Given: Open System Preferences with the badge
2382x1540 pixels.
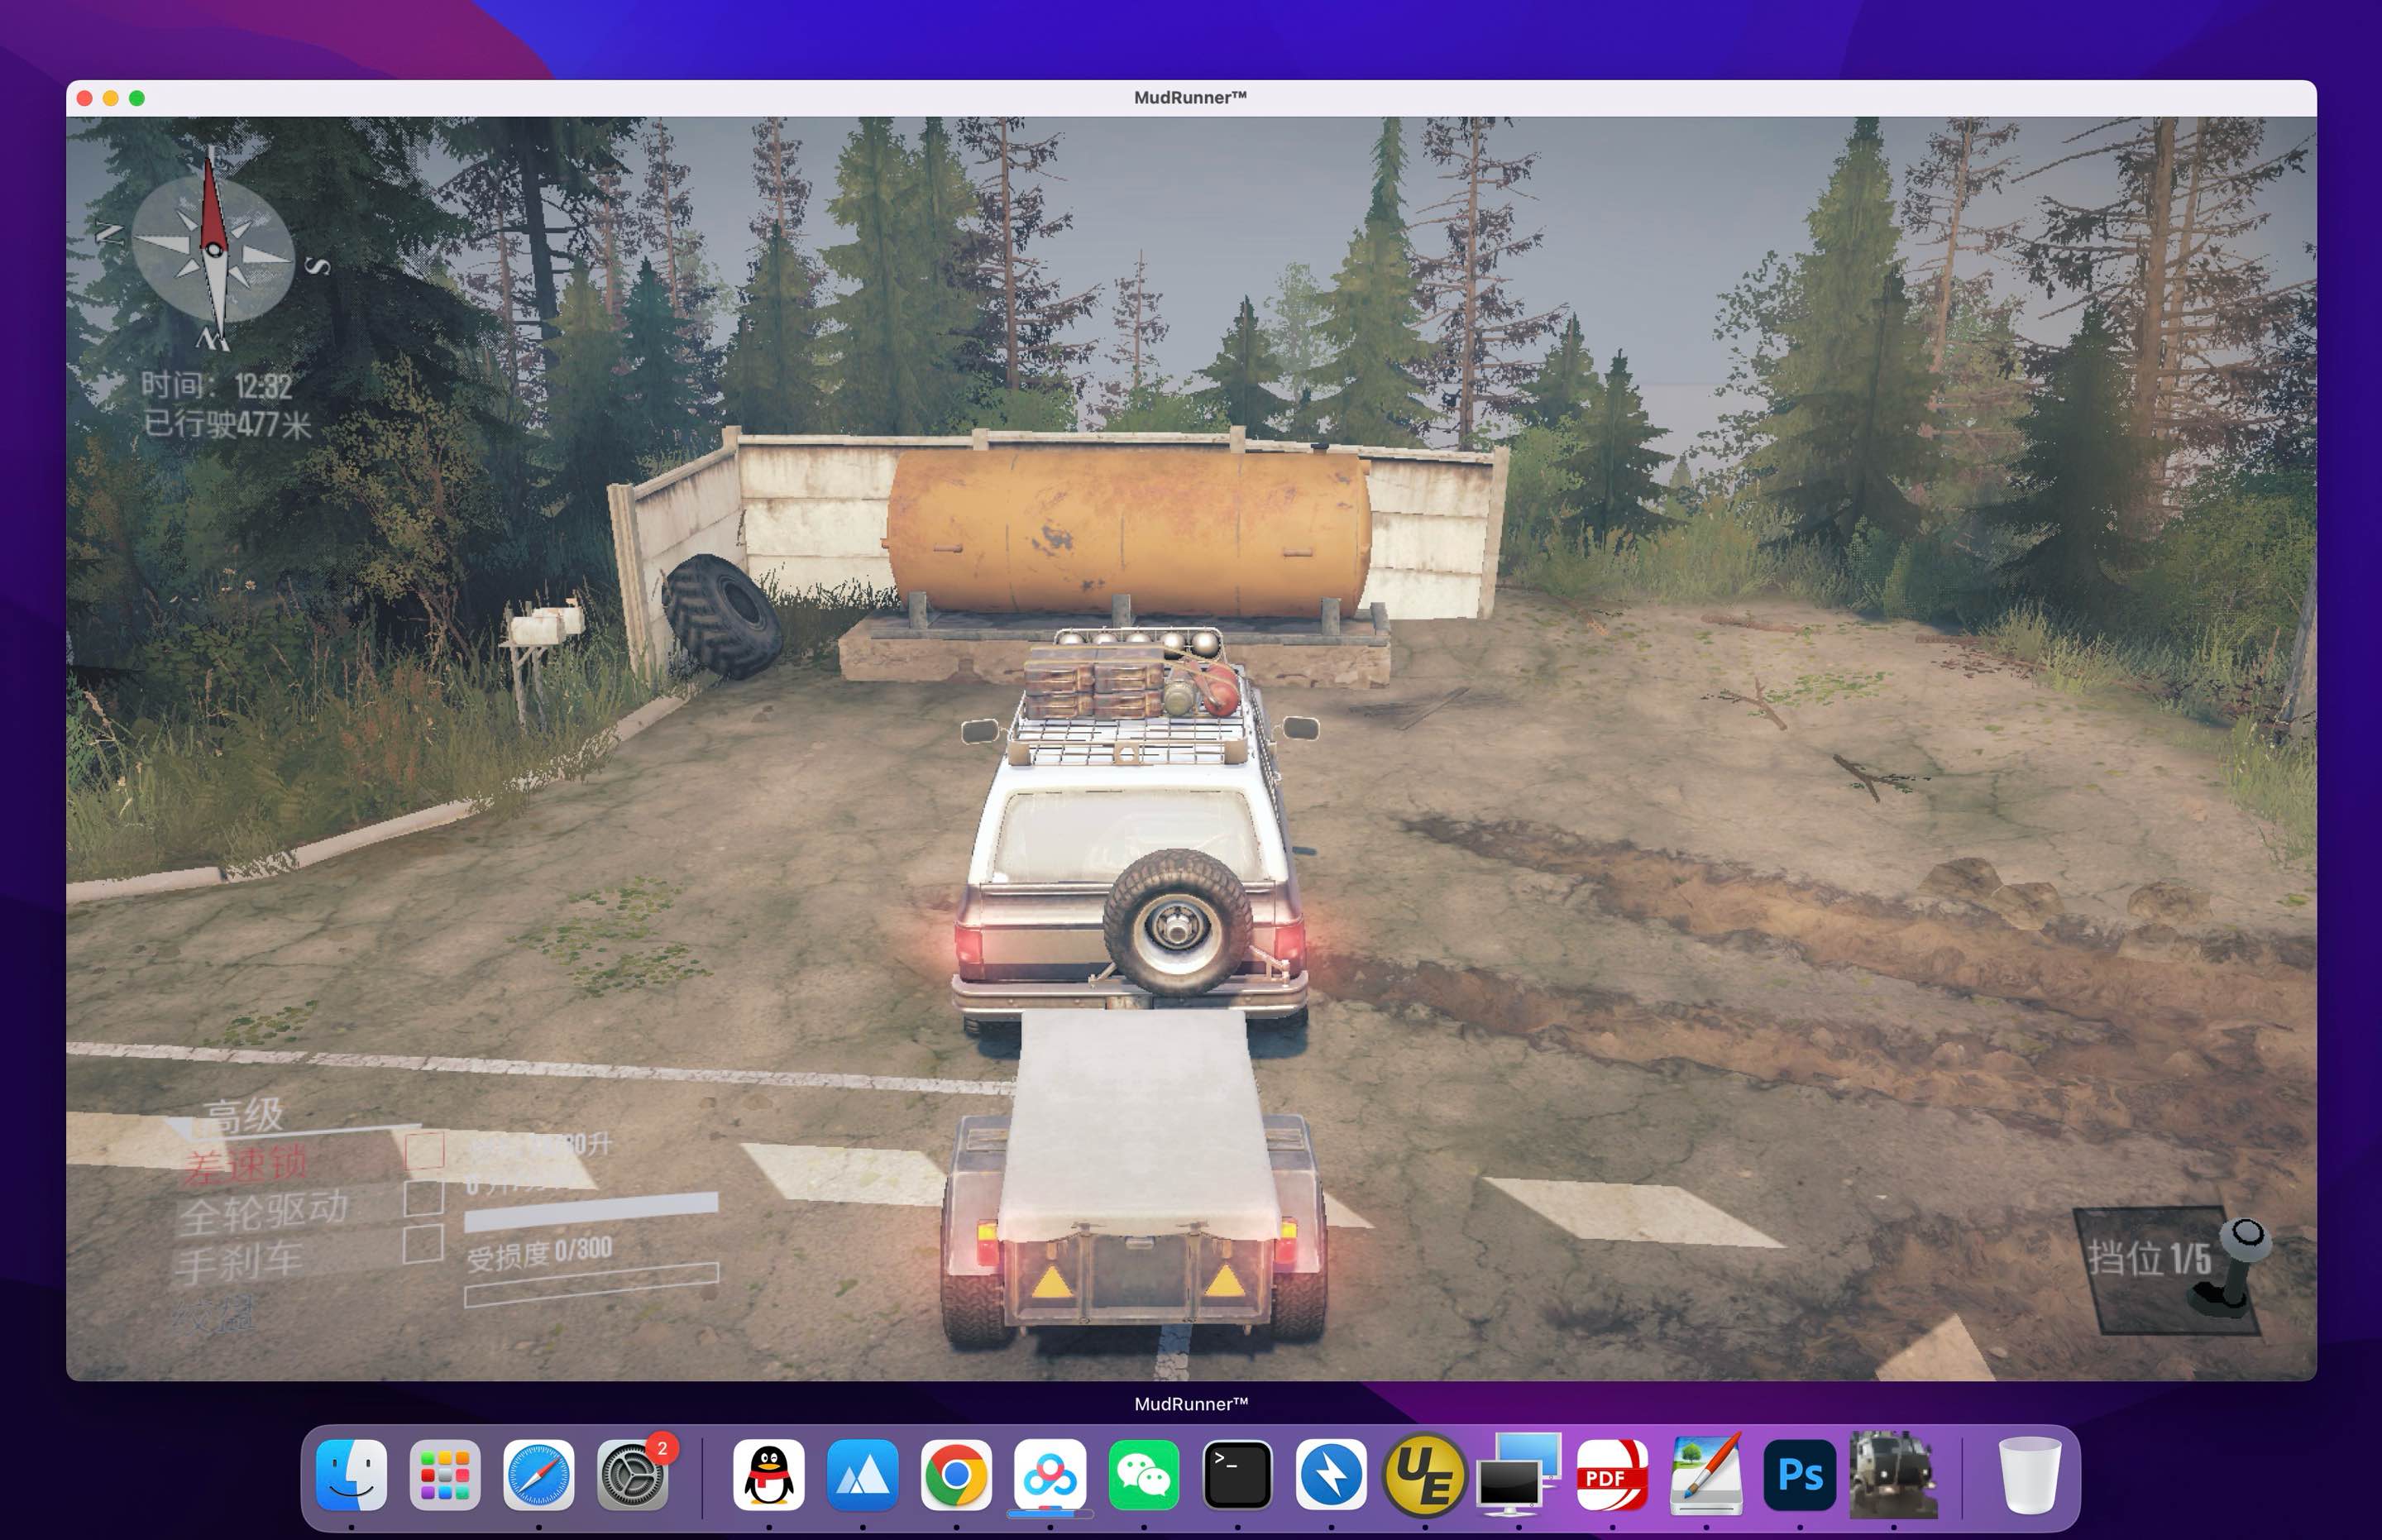Looking at the screenshot, I should pyautogui.click(x=633, y=1475).
